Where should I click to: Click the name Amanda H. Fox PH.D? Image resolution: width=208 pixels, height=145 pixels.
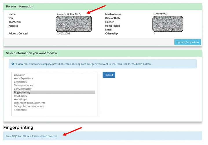coord(69,14)
